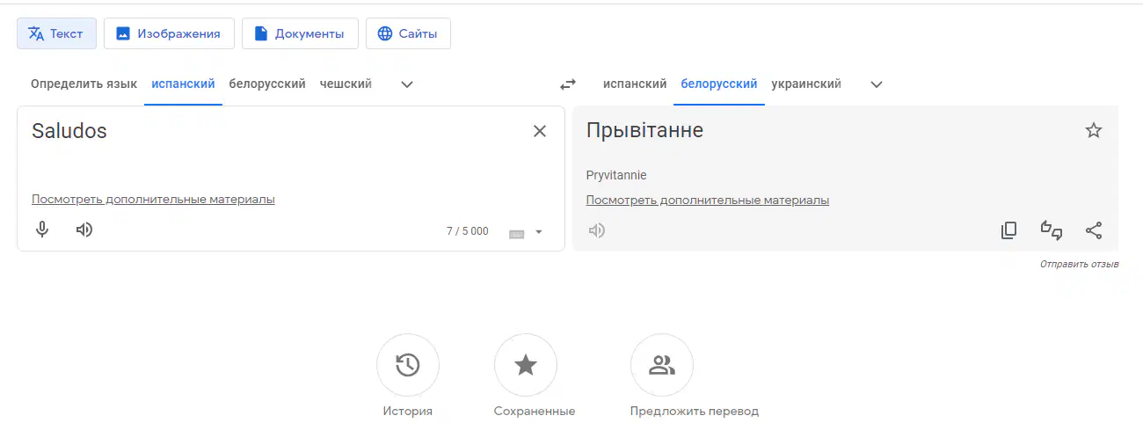Viewport: 1143px width, 445px height.
Task: Swap source and target languages
Action: click(568, 84)
